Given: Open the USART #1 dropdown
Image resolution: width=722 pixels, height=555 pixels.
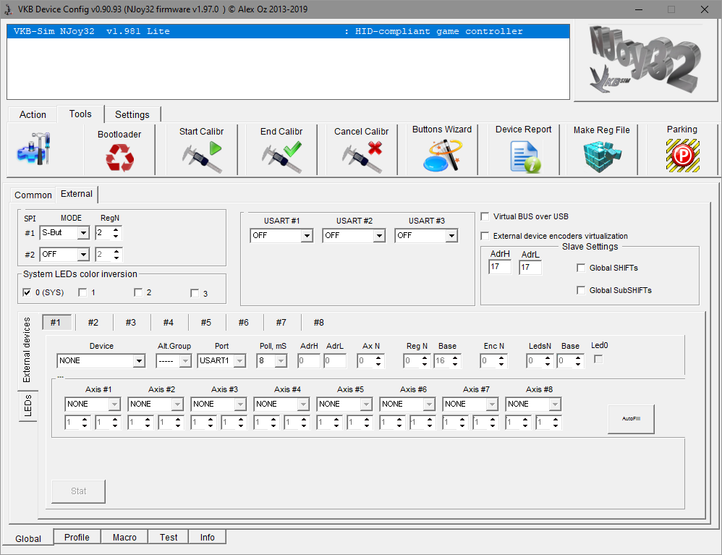Looking at the screenshot, I should click(307, 236).
